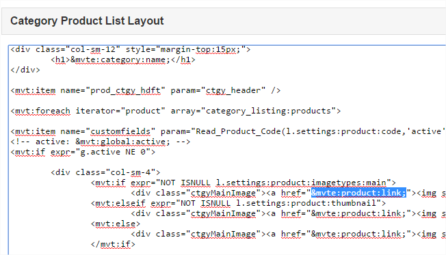This screenshot has height=255, width=446.
Task: Click the opening div class="col-sm-12" line
Action: tap(131, 49)
